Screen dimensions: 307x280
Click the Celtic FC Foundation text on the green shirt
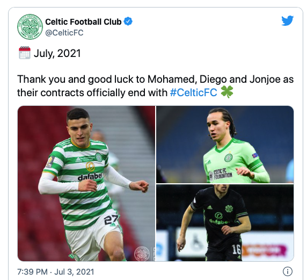[223, 174]
